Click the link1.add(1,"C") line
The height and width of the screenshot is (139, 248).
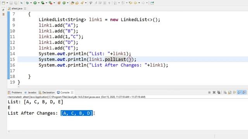point(61,37)
